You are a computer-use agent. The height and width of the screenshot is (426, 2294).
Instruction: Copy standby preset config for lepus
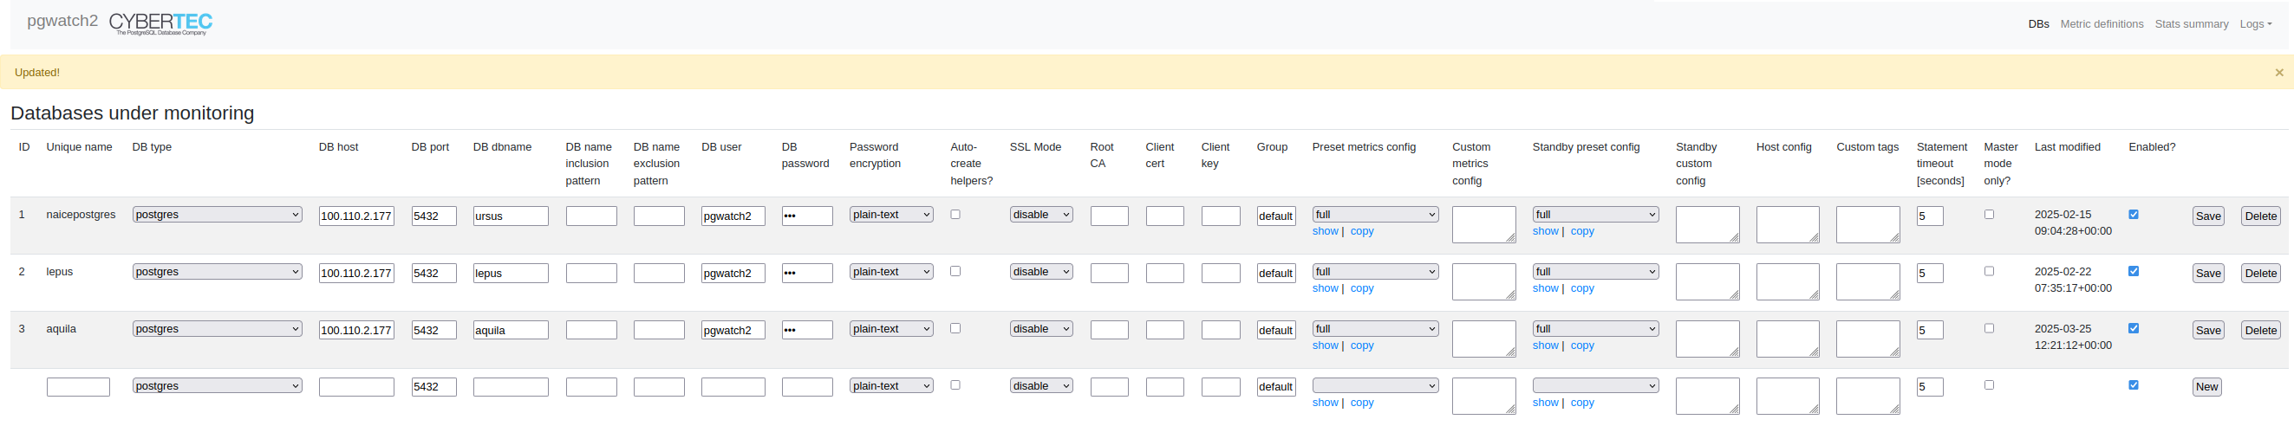[x=1581, y=288]
